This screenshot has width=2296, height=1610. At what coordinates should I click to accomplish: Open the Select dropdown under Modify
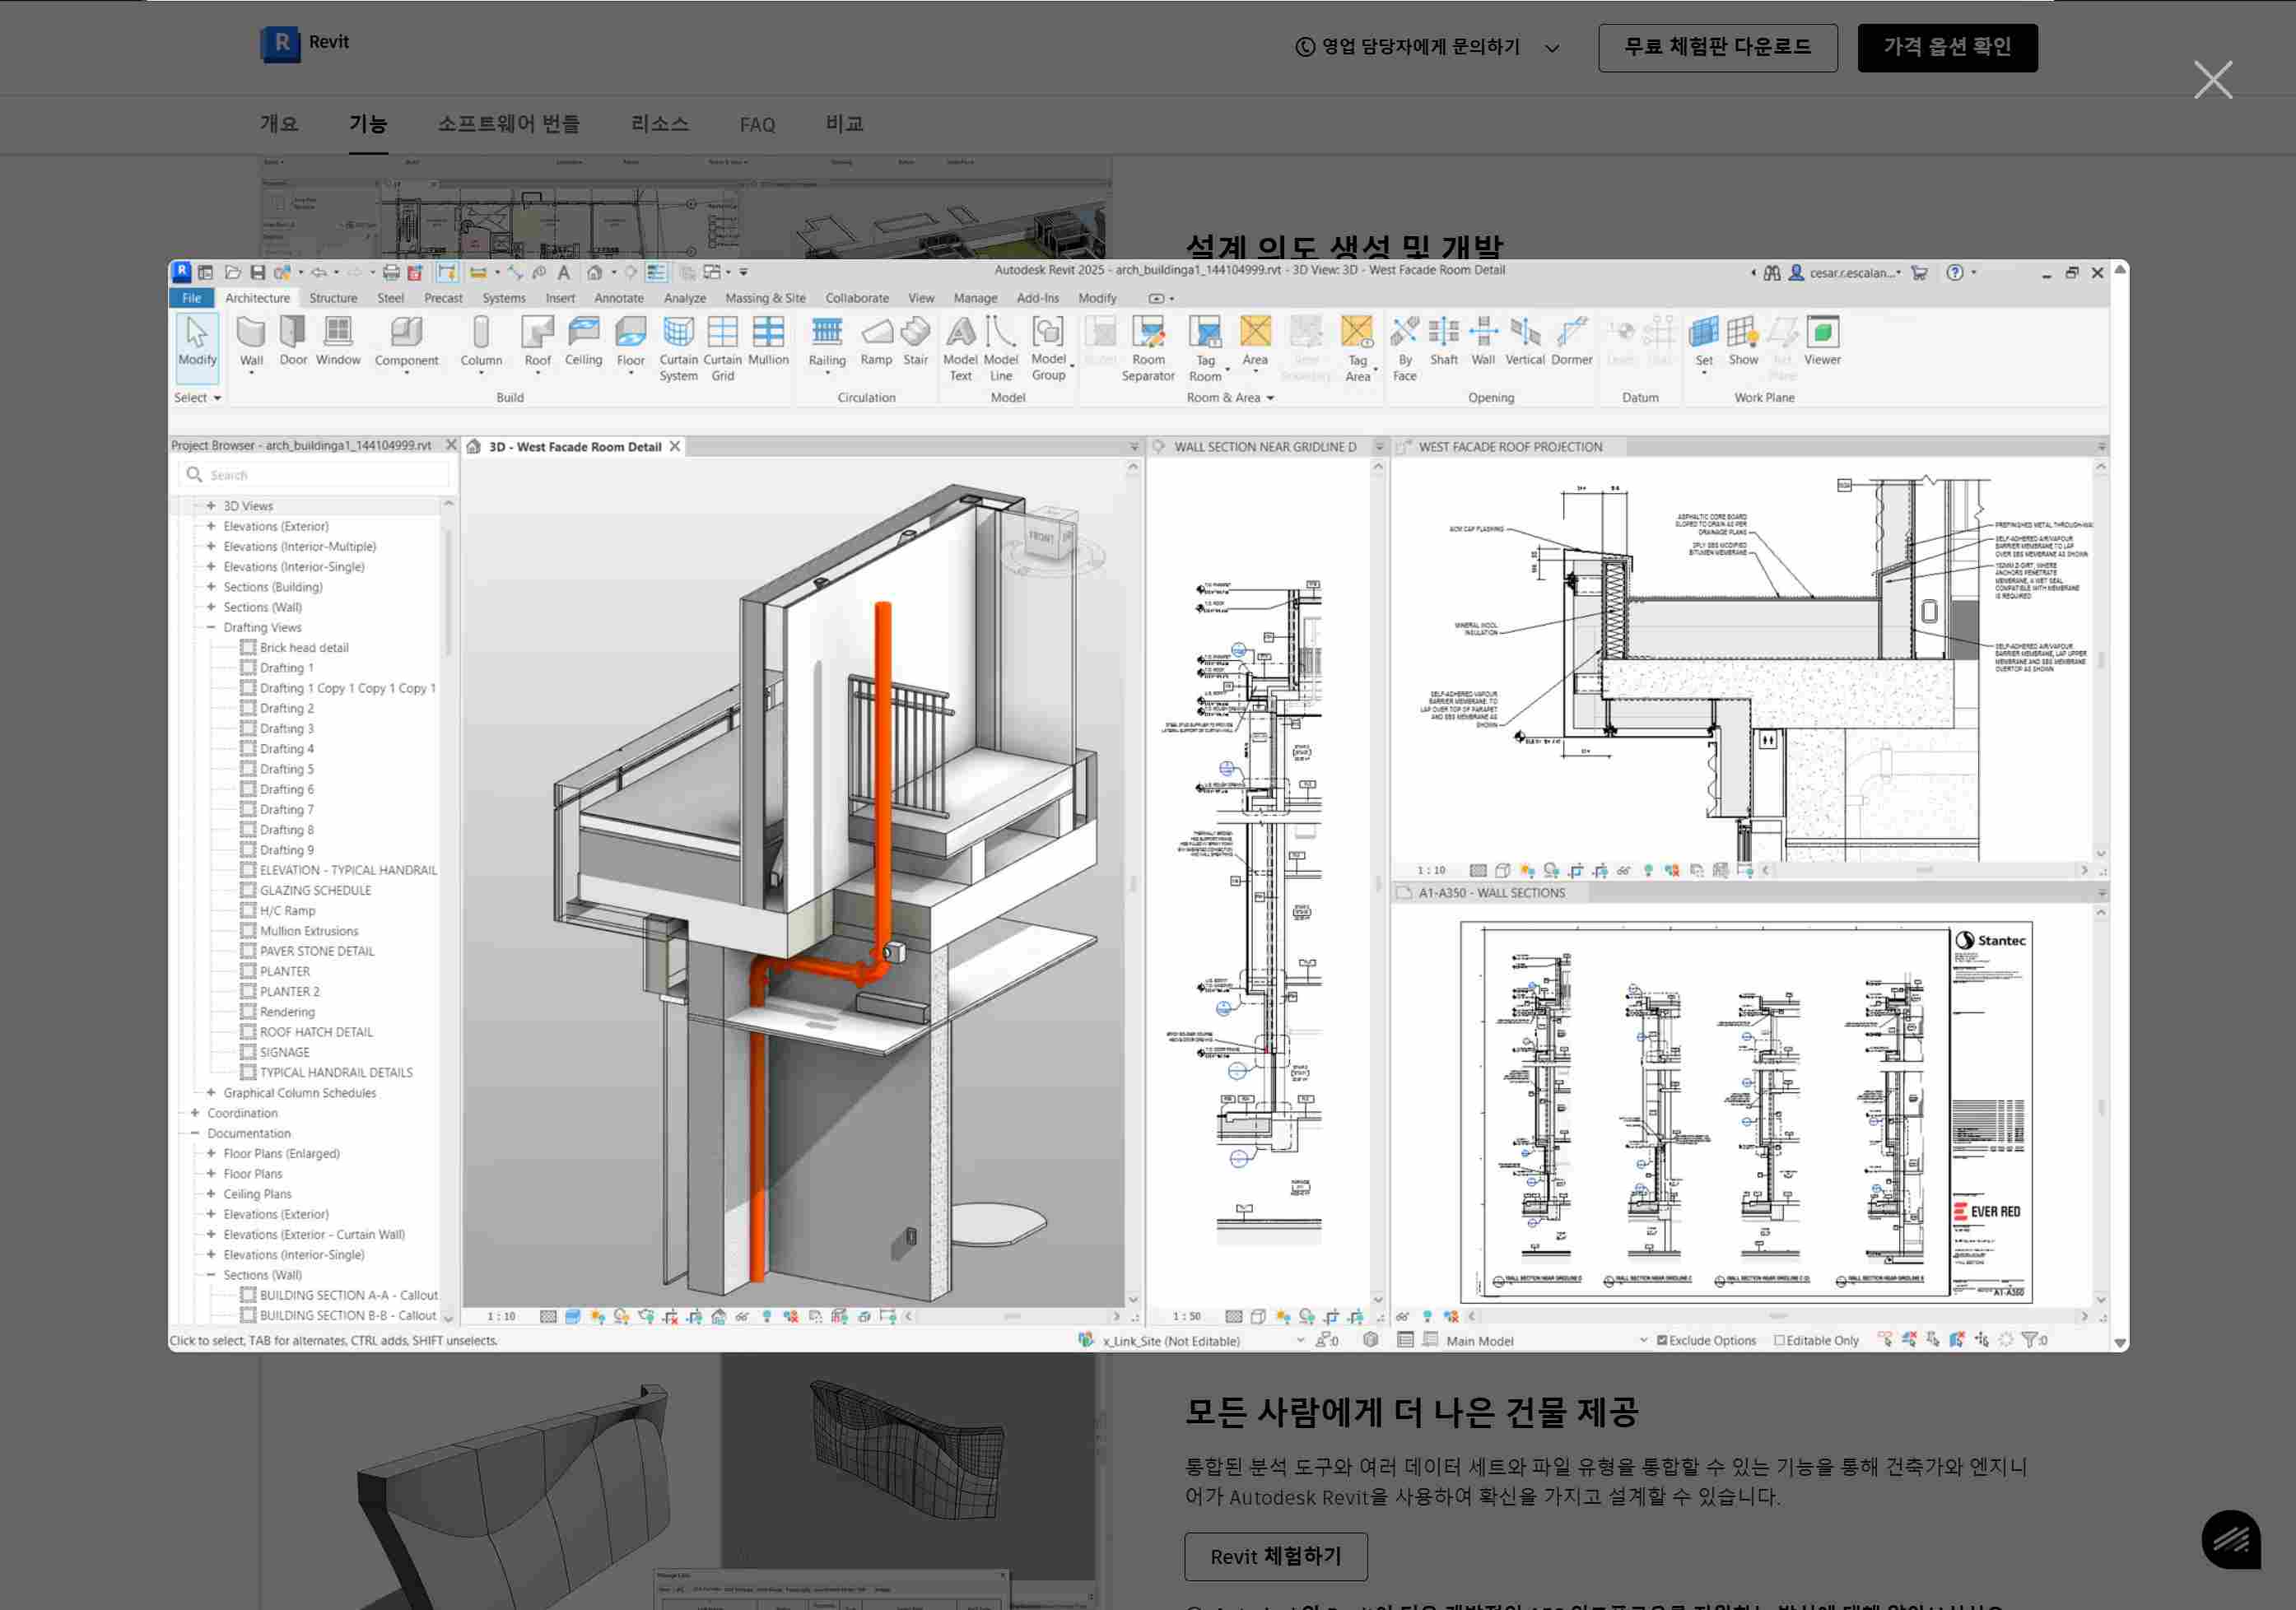click(x=197, y=398)
